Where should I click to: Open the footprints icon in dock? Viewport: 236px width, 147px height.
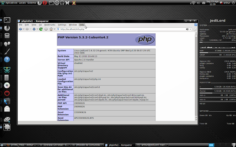point(7,44)
